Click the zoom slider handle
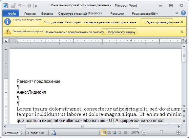The image size is (189, 138). (x=161, y=132)
